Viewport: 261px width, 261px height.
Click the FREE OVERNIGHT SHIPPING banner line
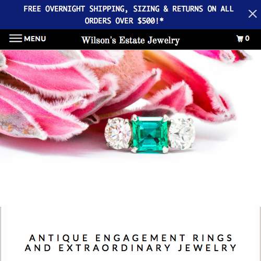tap(128, 9)
